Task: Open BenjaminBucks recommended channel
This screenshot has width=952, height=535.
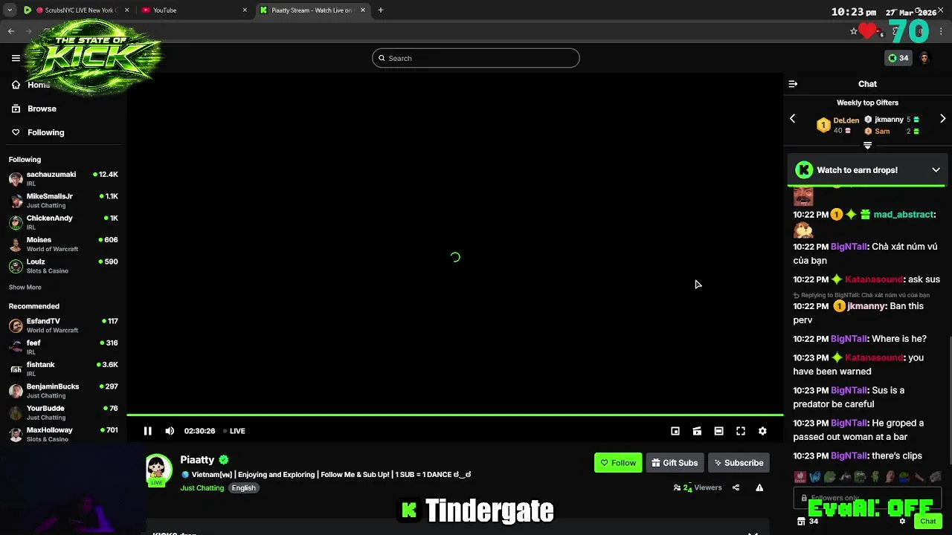Action: [x=63, y=391]
